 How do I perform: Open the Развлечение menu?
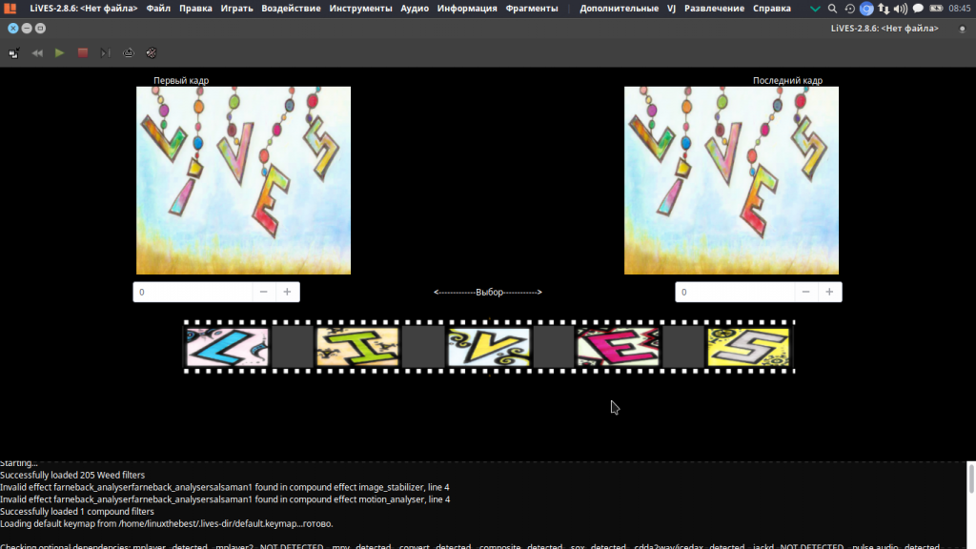click(x=714, y=8)
